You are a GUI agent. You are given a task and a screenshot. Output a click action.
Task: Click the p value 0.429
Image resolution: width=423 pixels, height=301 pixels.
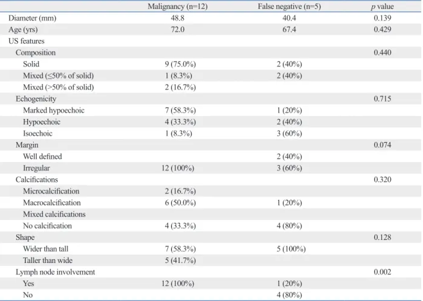(383, 30)
